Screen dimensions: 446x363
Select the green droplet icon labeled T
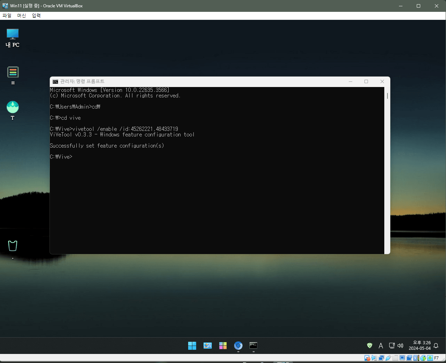click(x=13, y=110)
